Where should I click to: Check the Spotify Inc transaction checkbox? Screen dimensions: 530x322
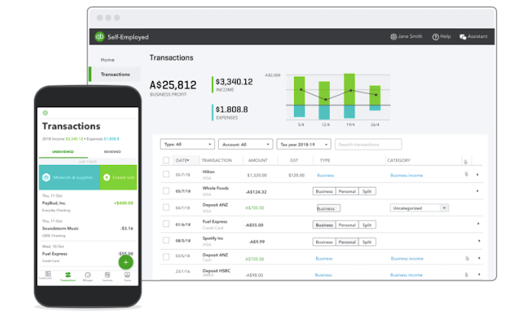click(x=166, y=241)
